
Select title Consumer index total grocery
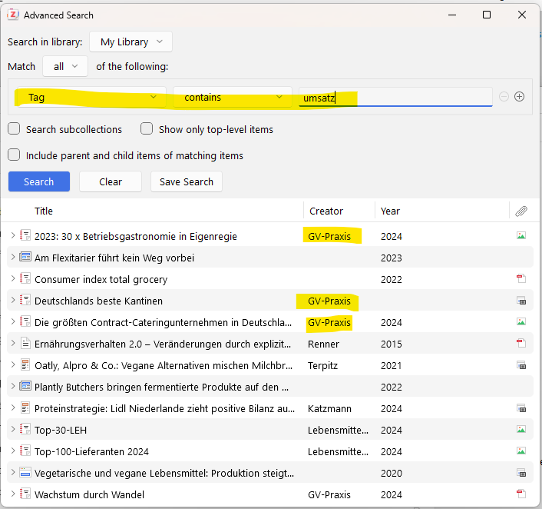click(101, 279)
